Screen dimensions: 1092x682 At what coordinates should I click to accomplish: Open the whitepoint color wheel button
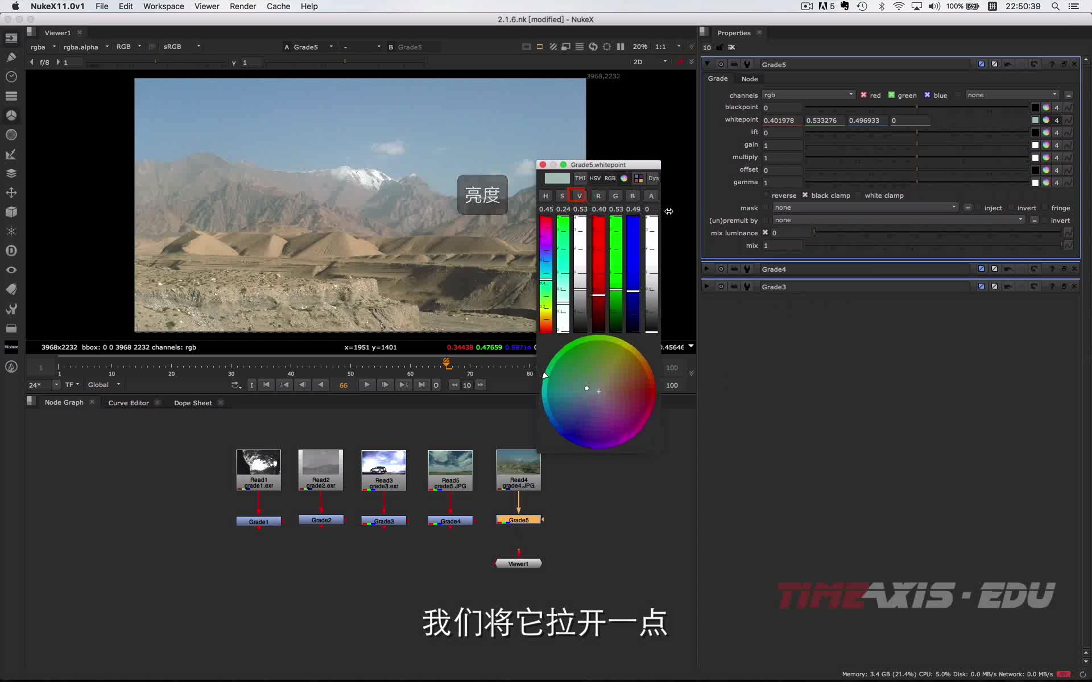click(x=1046, y=120)
